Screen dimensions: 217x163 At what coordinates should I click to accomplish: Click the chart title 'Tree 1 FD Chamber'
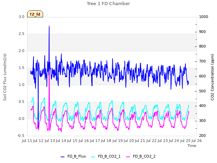click(x=108, y=4)
